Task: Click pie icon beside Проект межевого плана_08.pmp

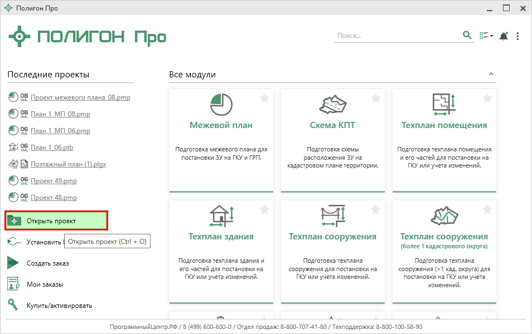Action: tap(13, 97)
